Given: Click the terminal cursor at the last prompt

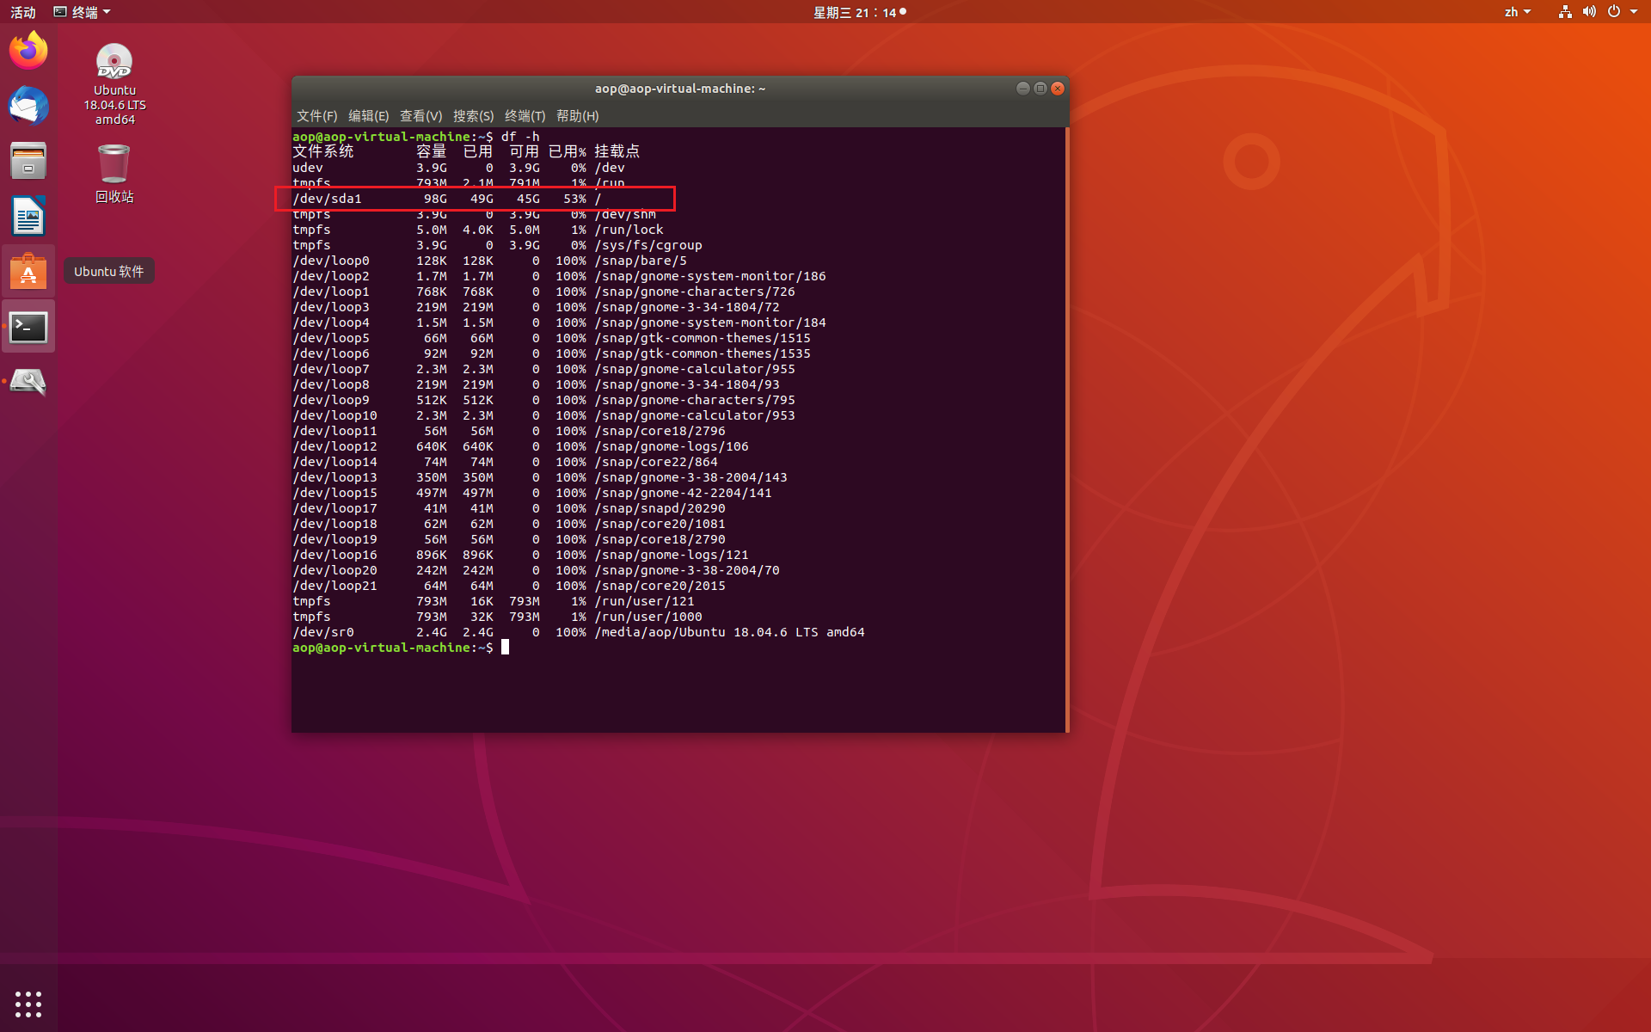Looking at the screenshot, I should coord(505,648).
